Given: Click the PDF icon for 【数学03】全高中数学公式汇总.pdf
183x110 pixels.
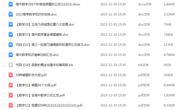Looking at the screenshot, I should [x=11, y=95].
